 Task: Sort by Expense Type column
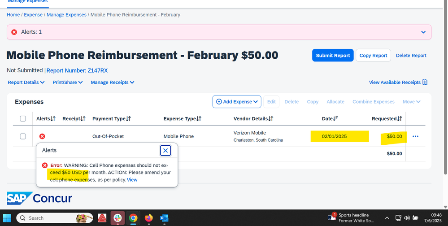[182, 118]
